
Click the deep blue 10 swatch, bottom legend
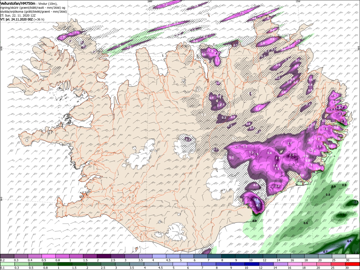[252, 264]
